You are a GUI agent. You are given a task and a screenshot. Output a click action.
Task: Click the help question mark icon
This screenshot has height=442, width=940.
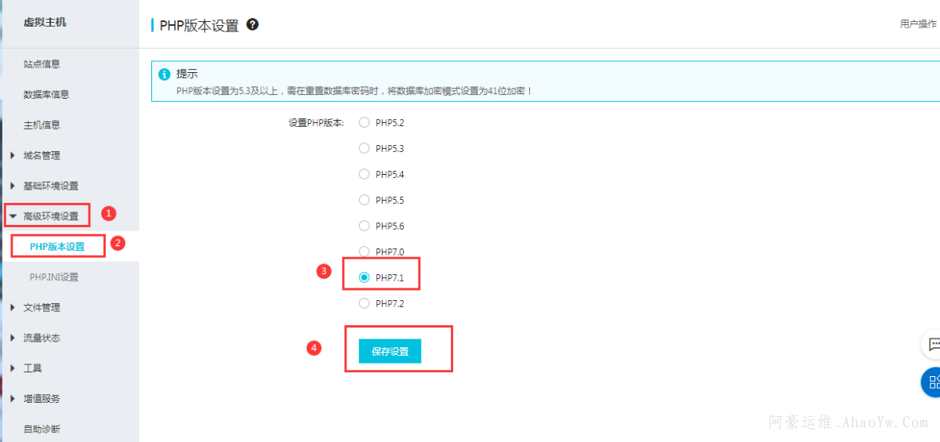coord(252,24)
